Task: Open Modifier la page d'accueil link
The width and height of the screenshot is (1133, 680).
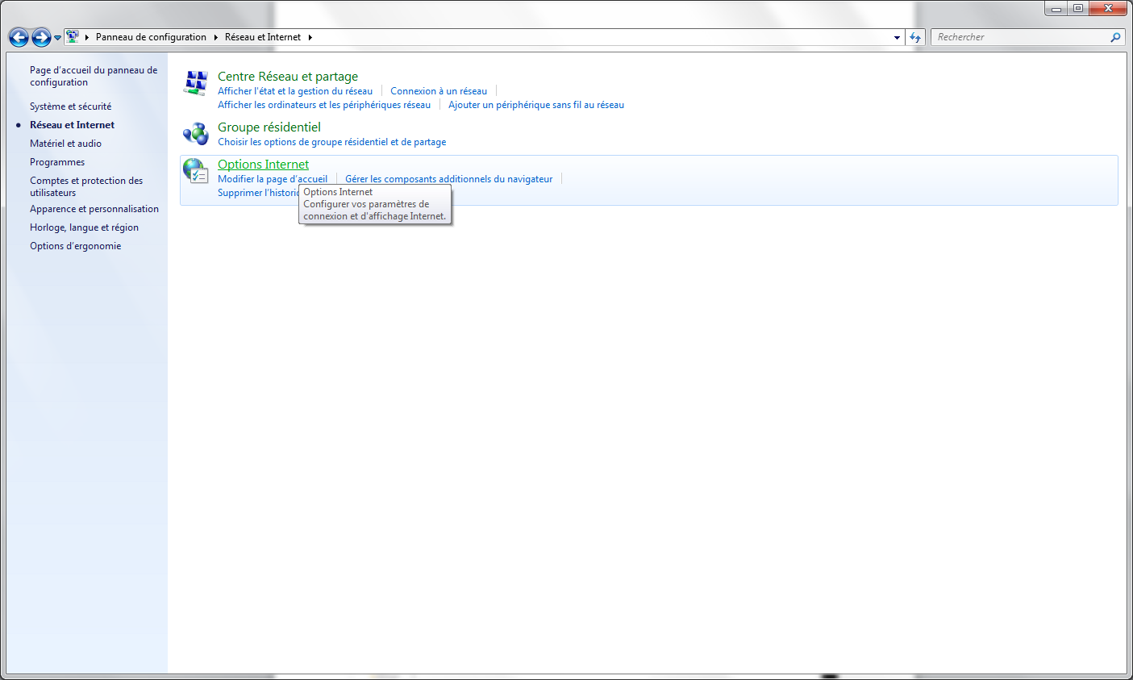Action: click(x=273, y=179)
